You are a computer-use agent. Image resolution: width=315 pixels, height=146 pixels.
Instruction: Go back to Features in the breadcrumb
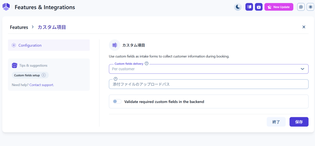point(19,27)
